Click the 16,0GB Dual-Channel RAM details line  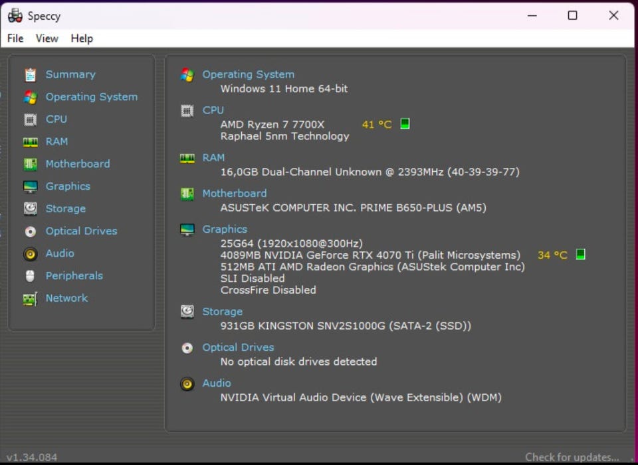pos(370,172)
